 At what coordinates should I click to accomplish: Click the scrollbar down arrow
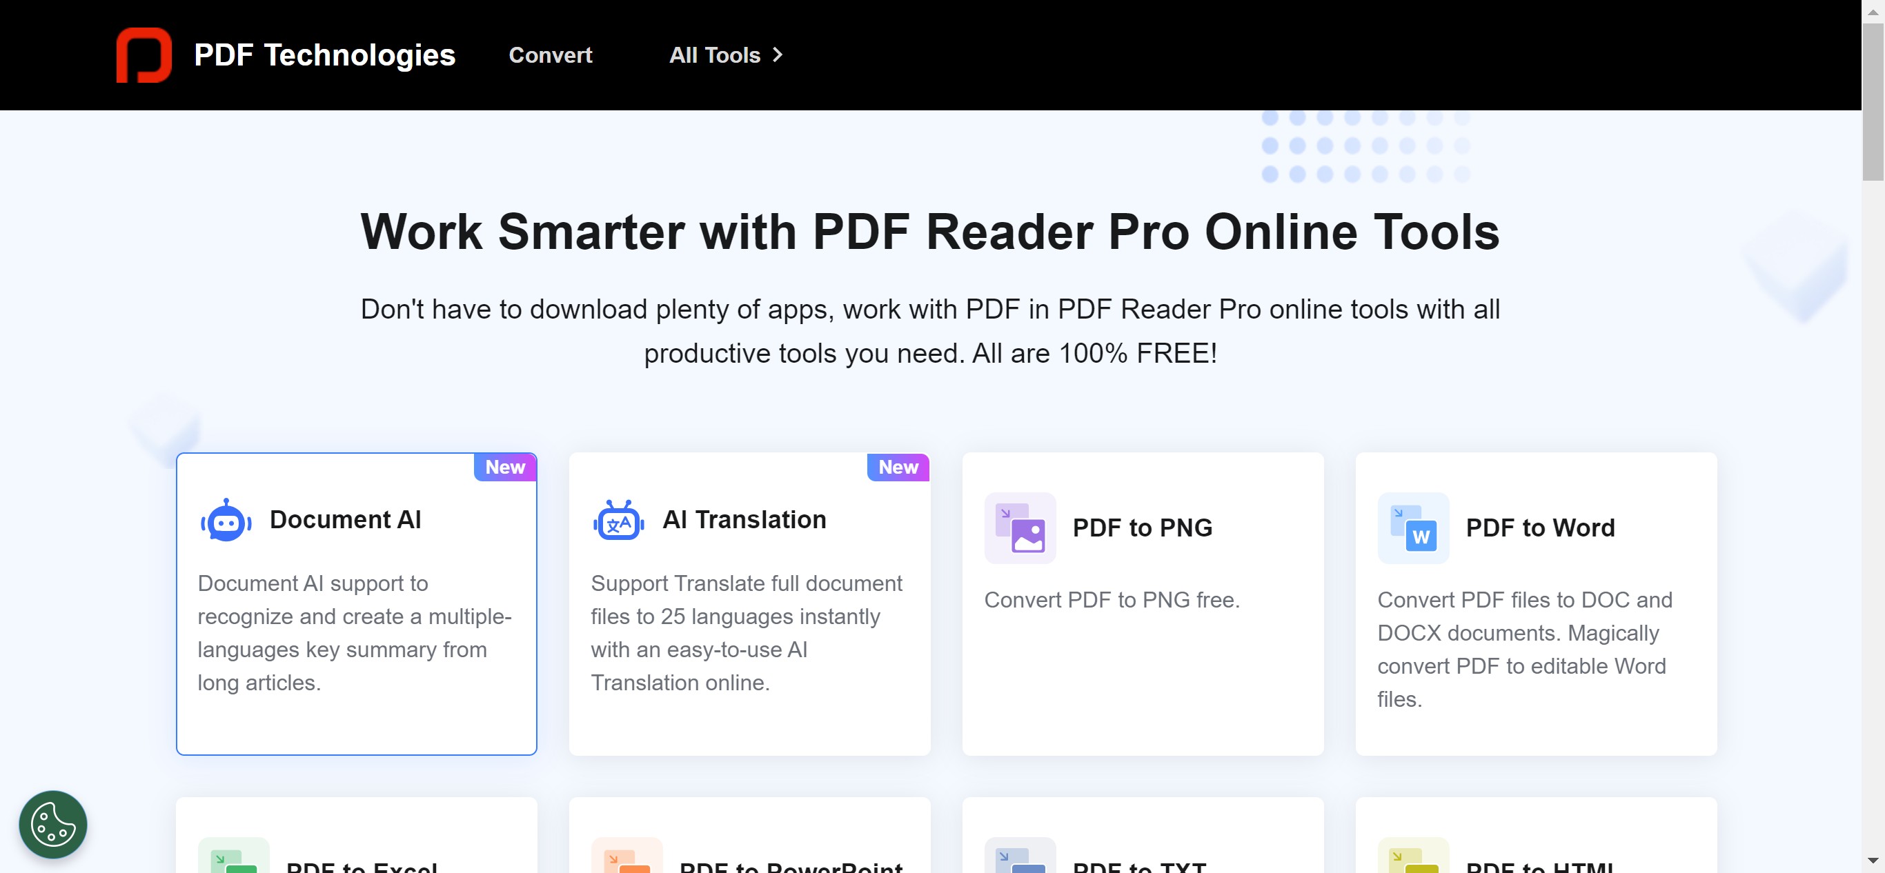pos(1873,861)
